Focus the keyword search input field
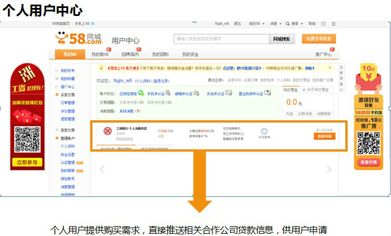The image size is (391, 236). point(221,39)
